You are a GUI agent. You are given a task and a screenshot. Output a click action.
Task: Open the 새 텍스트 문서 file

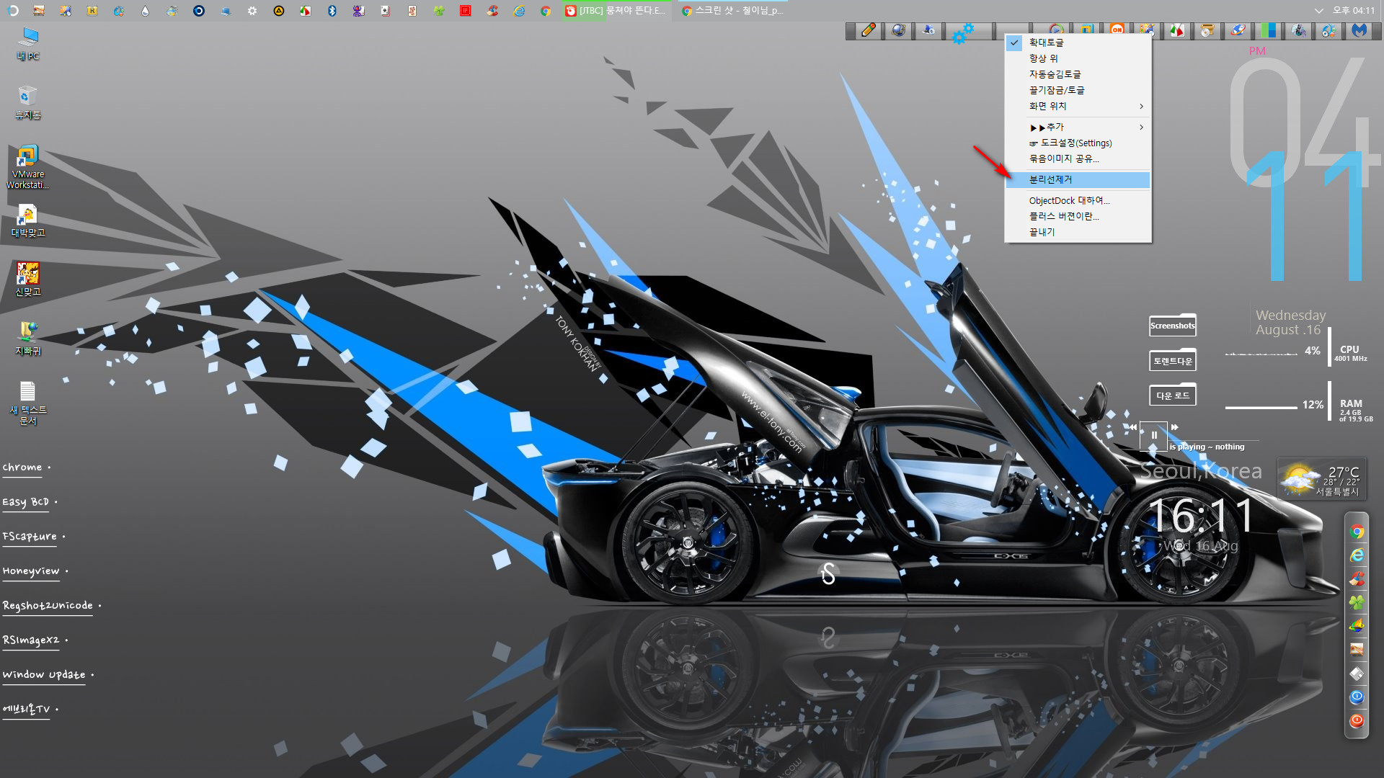[28, 402]
